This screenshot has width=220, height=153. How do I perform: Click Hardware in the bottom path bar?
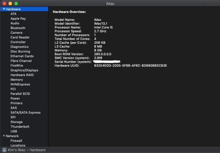pos(37,150)
